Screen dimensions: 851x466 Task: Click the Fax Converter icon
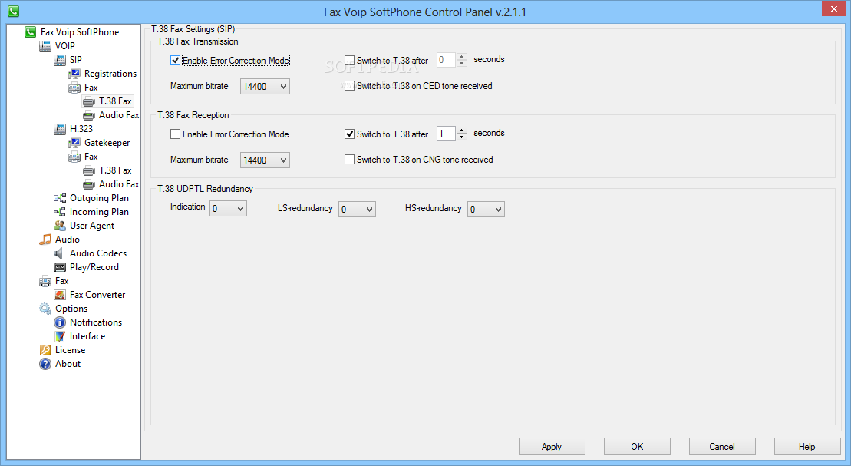click(x=60, y=295)
